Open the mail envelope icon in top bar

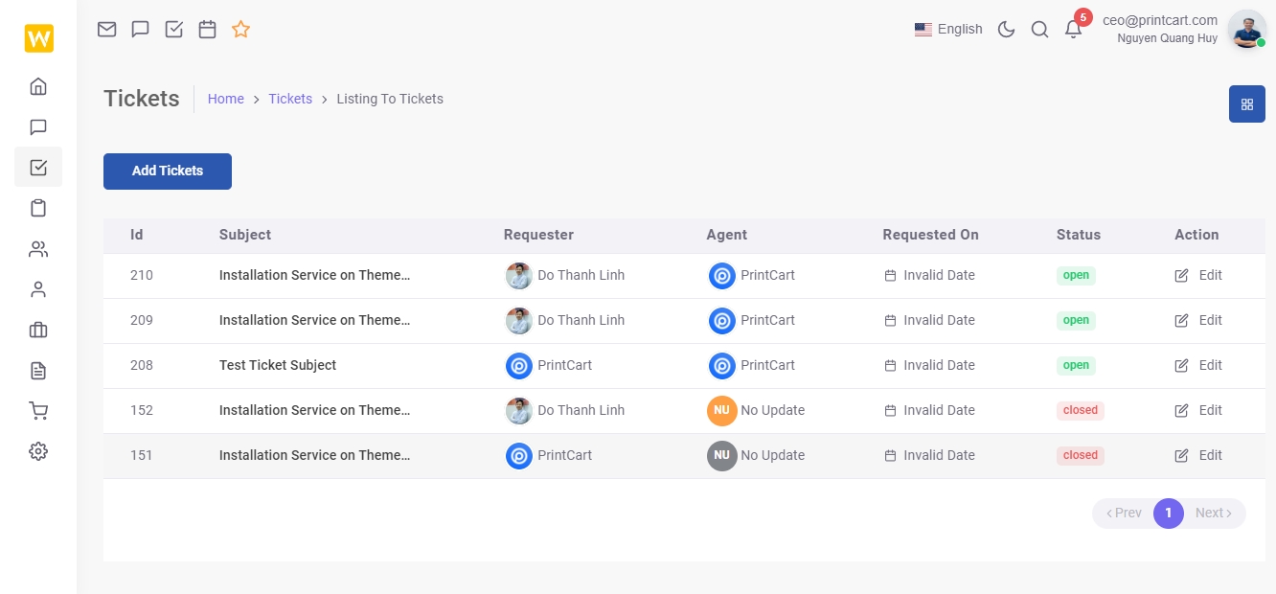(107, 29)
